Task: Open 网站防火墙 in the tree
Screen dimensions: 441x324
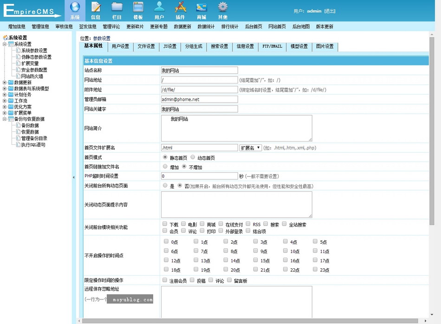Action: 32,76
